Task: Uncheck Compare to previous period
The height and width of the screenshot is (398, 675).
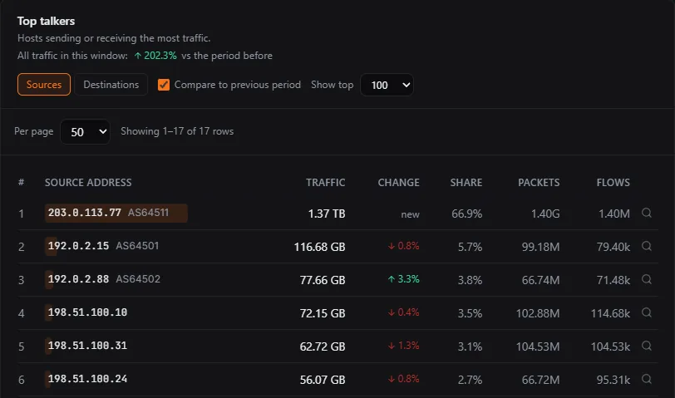Action: pos(164,85)
